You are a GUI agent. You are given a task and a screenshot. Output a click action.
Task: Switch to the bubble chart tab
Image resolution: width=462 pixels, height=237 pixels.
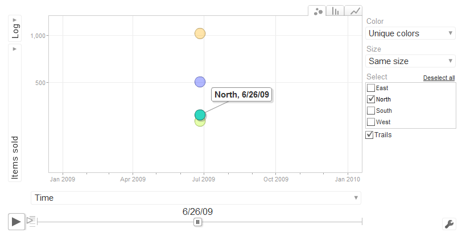click(317, 11)
